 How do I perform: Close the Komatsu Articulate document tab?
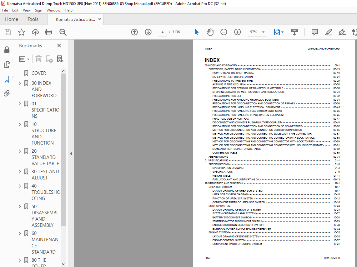click(99, 19)
